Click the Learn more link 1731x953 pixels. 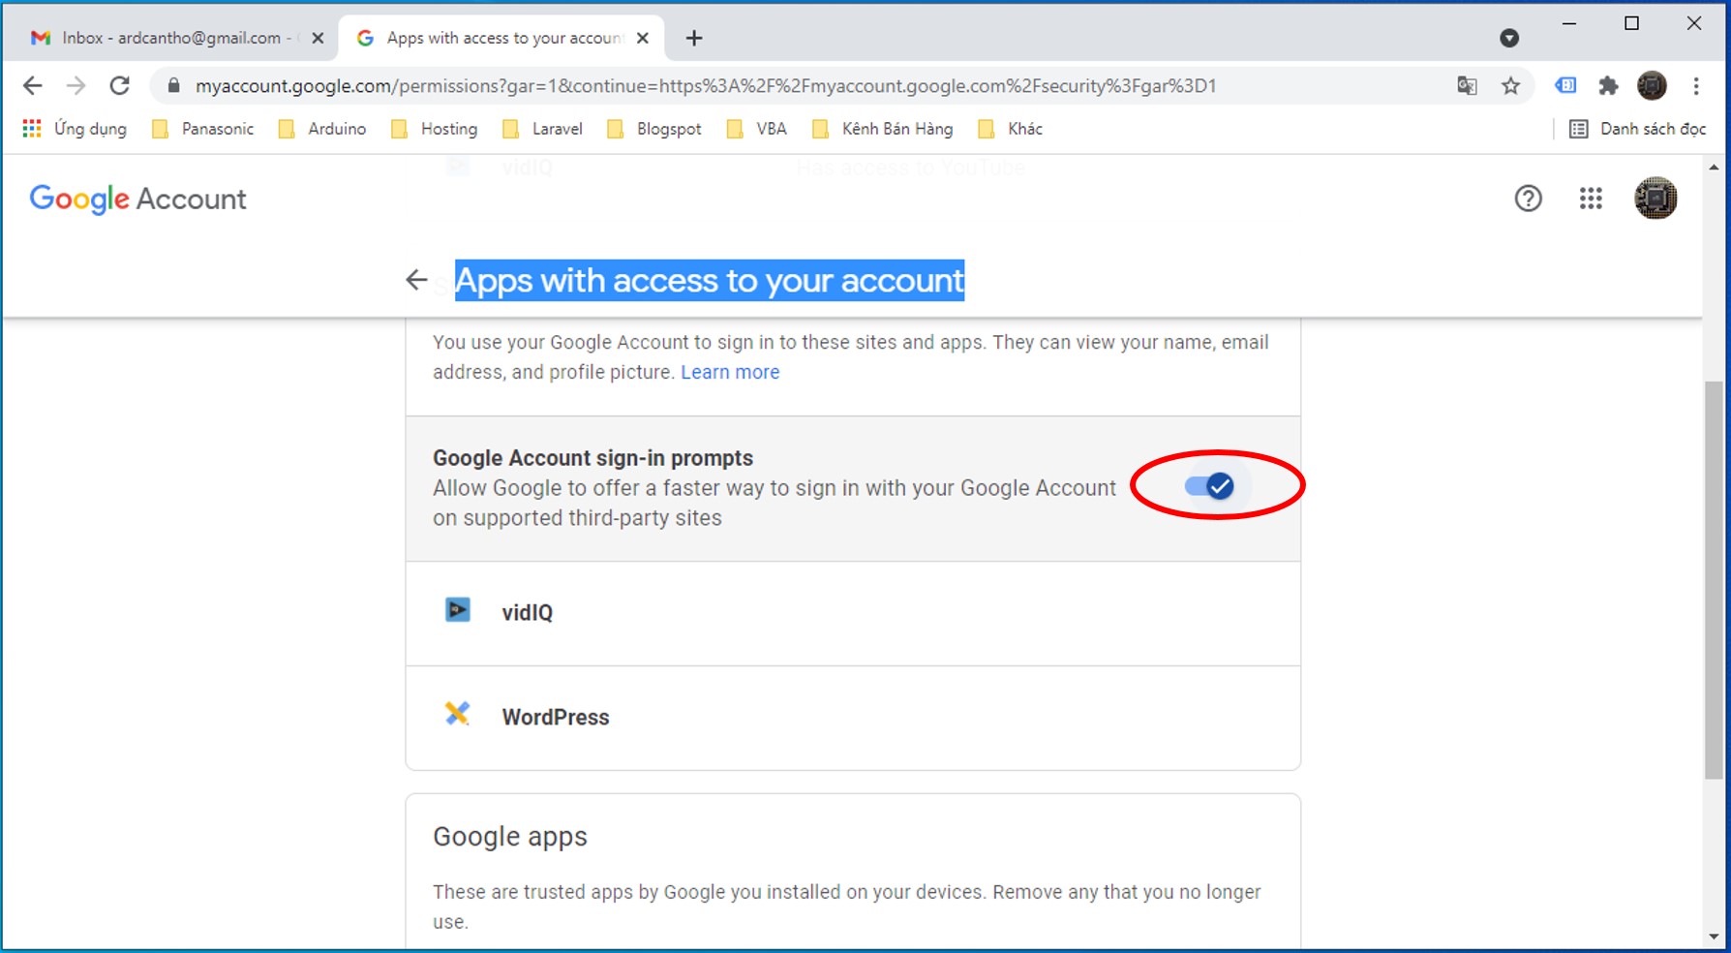(x=730, y=372)
